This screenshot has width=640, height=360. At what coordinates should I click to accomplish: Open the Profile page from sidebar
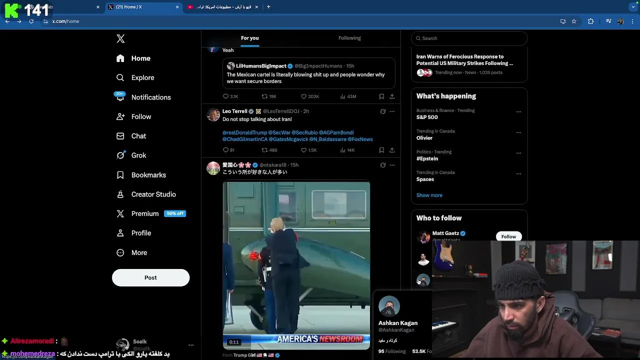click(x=133, y=233)
